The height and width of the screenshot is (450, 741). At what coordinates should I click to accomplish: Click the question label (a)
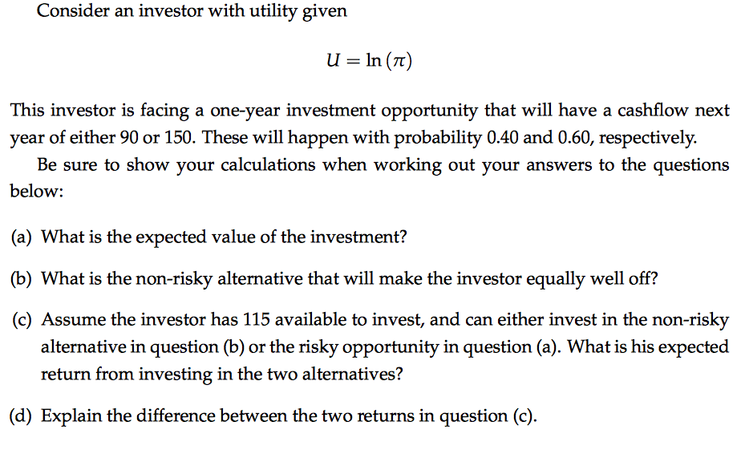22,237
